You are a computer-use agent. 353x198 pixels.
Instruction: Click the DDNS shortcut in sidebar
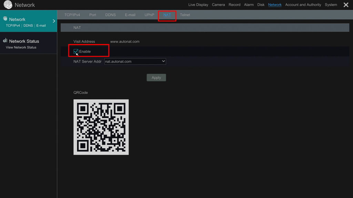click(x=28, y=25)
